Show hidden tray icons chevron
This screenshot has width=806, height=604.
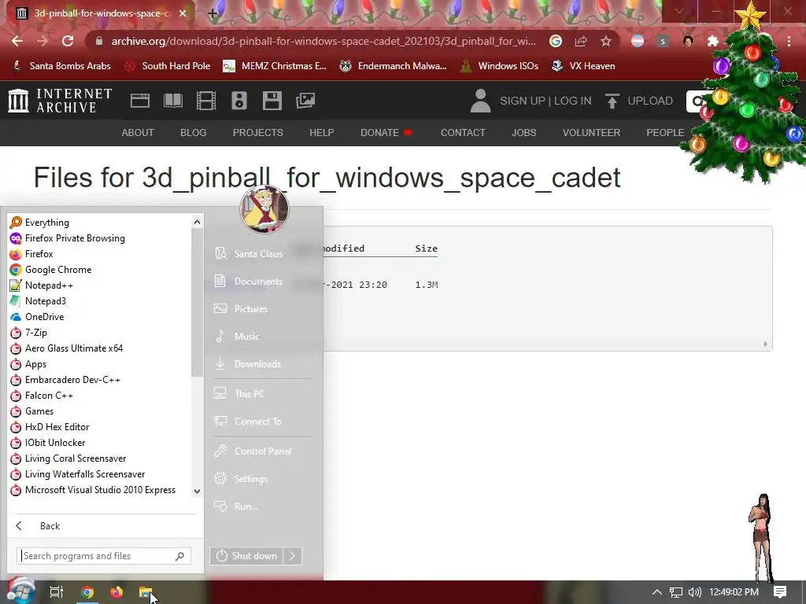(657, 592)
